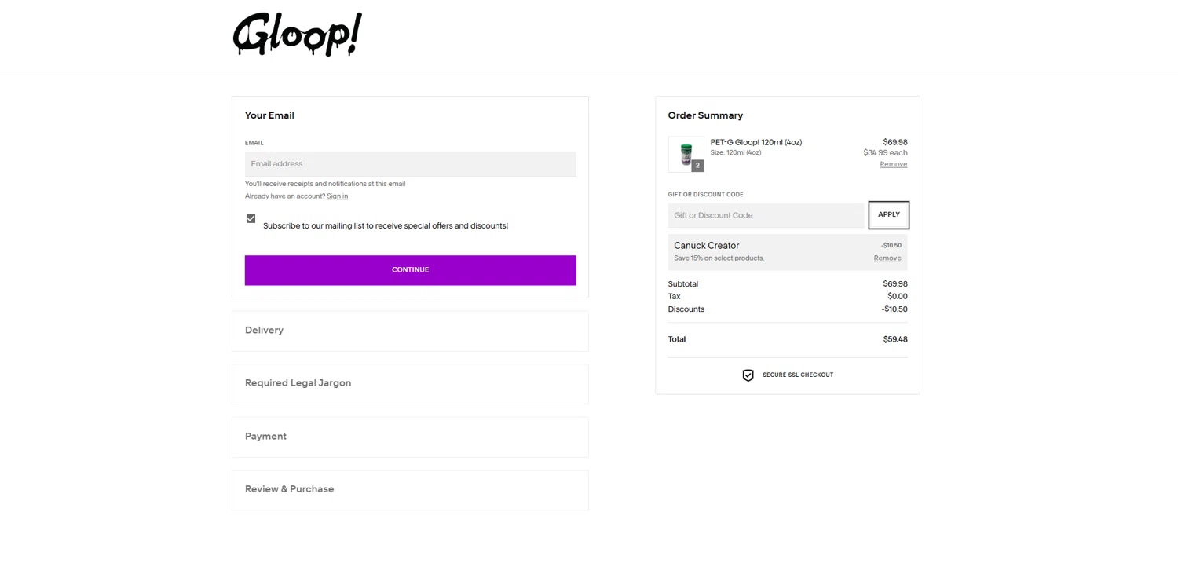Focus the Email address field
1178x585 pixels.
410,164
